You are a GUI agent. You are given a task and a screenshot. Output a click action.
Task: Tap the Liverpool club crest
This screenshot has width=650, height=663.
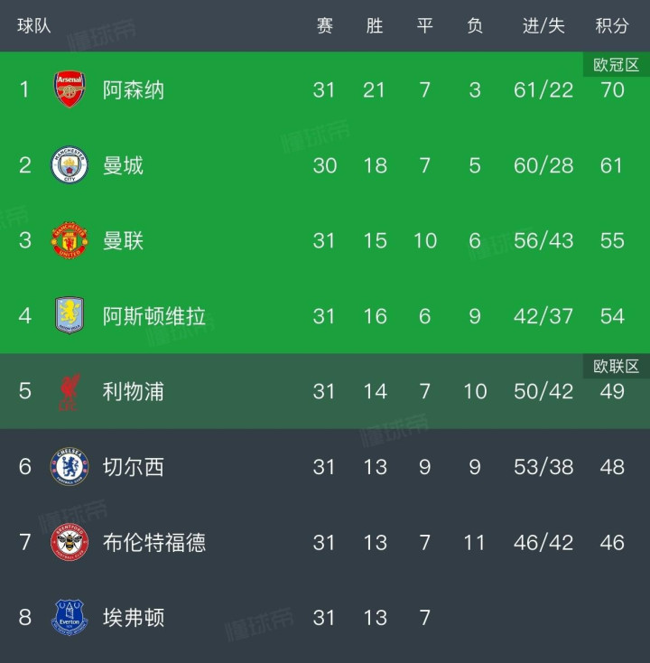tap(70, 391)
